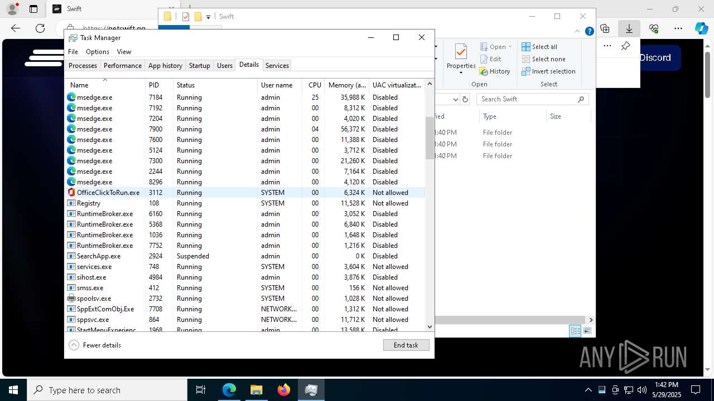Image resolution: width=714 pixels, height=401 pixels.
Task: Sort processes by PID column header
Action: (x=159, y=85)
